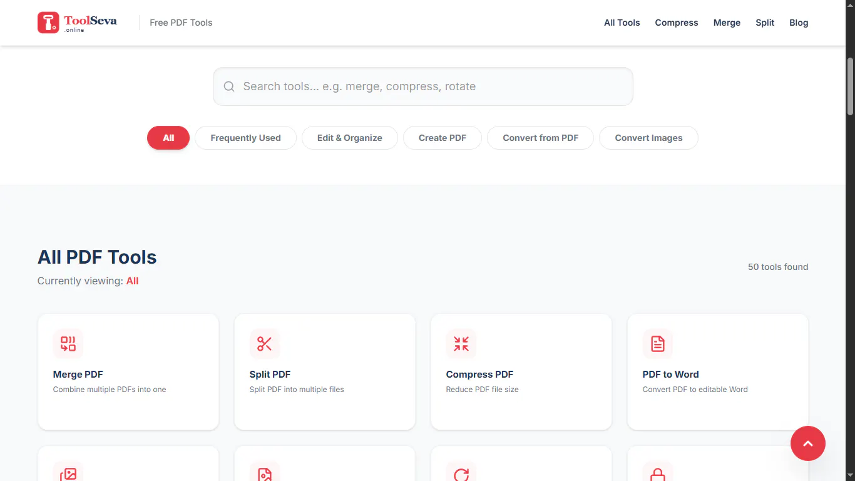Click the search magnifier icon

(x=229, y=86)
